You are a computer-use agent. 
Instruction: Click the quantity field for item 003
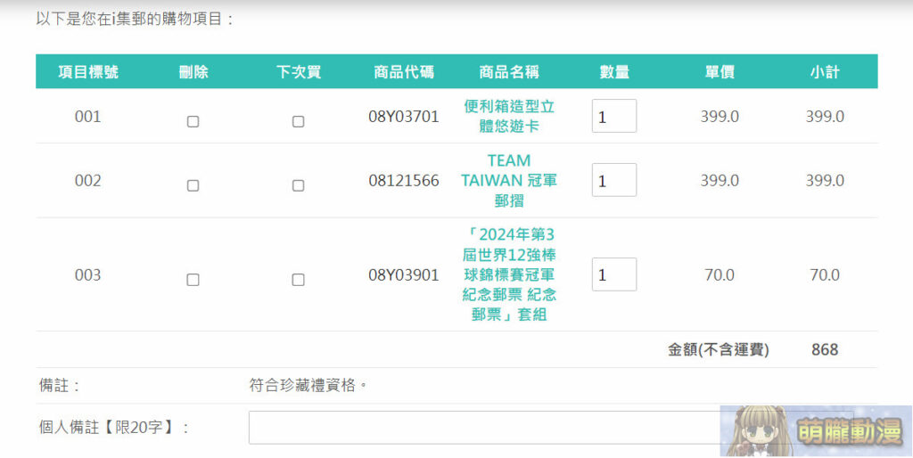pos(613,274)
